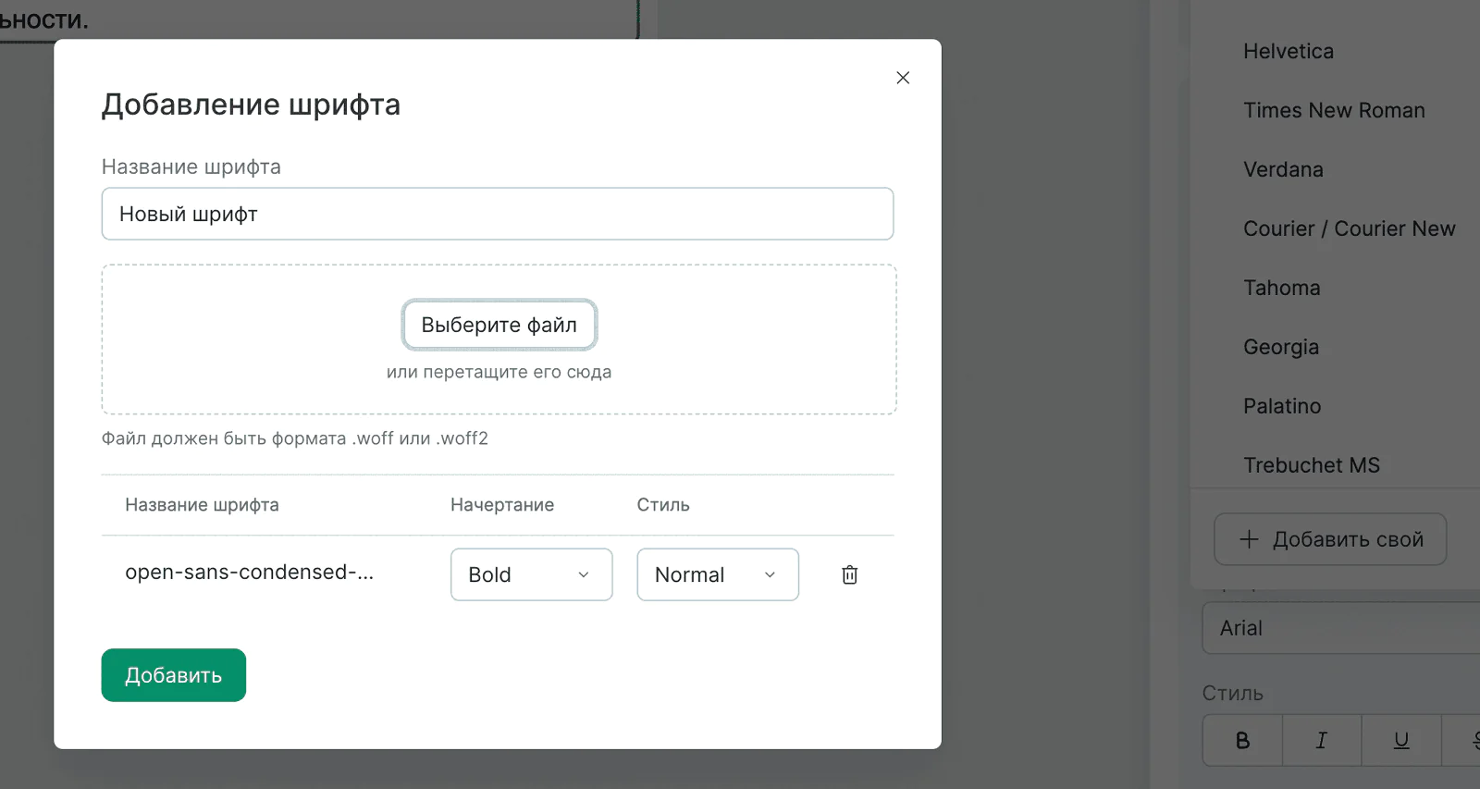Click the plus Добавить свой button

[1330, 539]
